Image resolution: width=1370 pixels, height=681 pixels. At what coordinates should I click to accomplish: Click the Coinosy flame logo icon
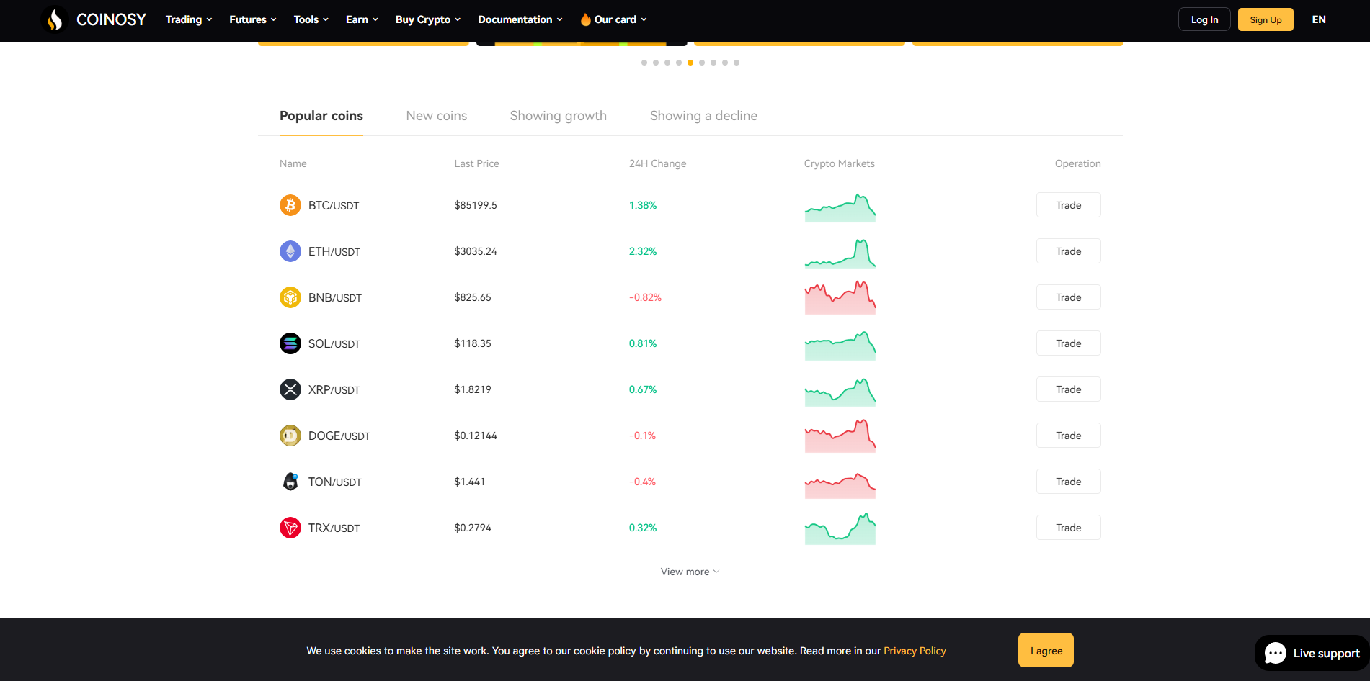[55, 19]
